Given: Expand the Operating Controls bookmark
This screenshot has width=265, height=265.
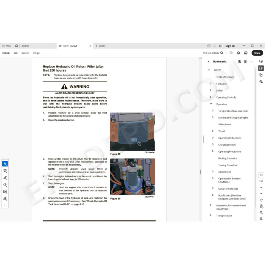Looking at the screenshot, I should pyautogui.click(x=211, y=97).
